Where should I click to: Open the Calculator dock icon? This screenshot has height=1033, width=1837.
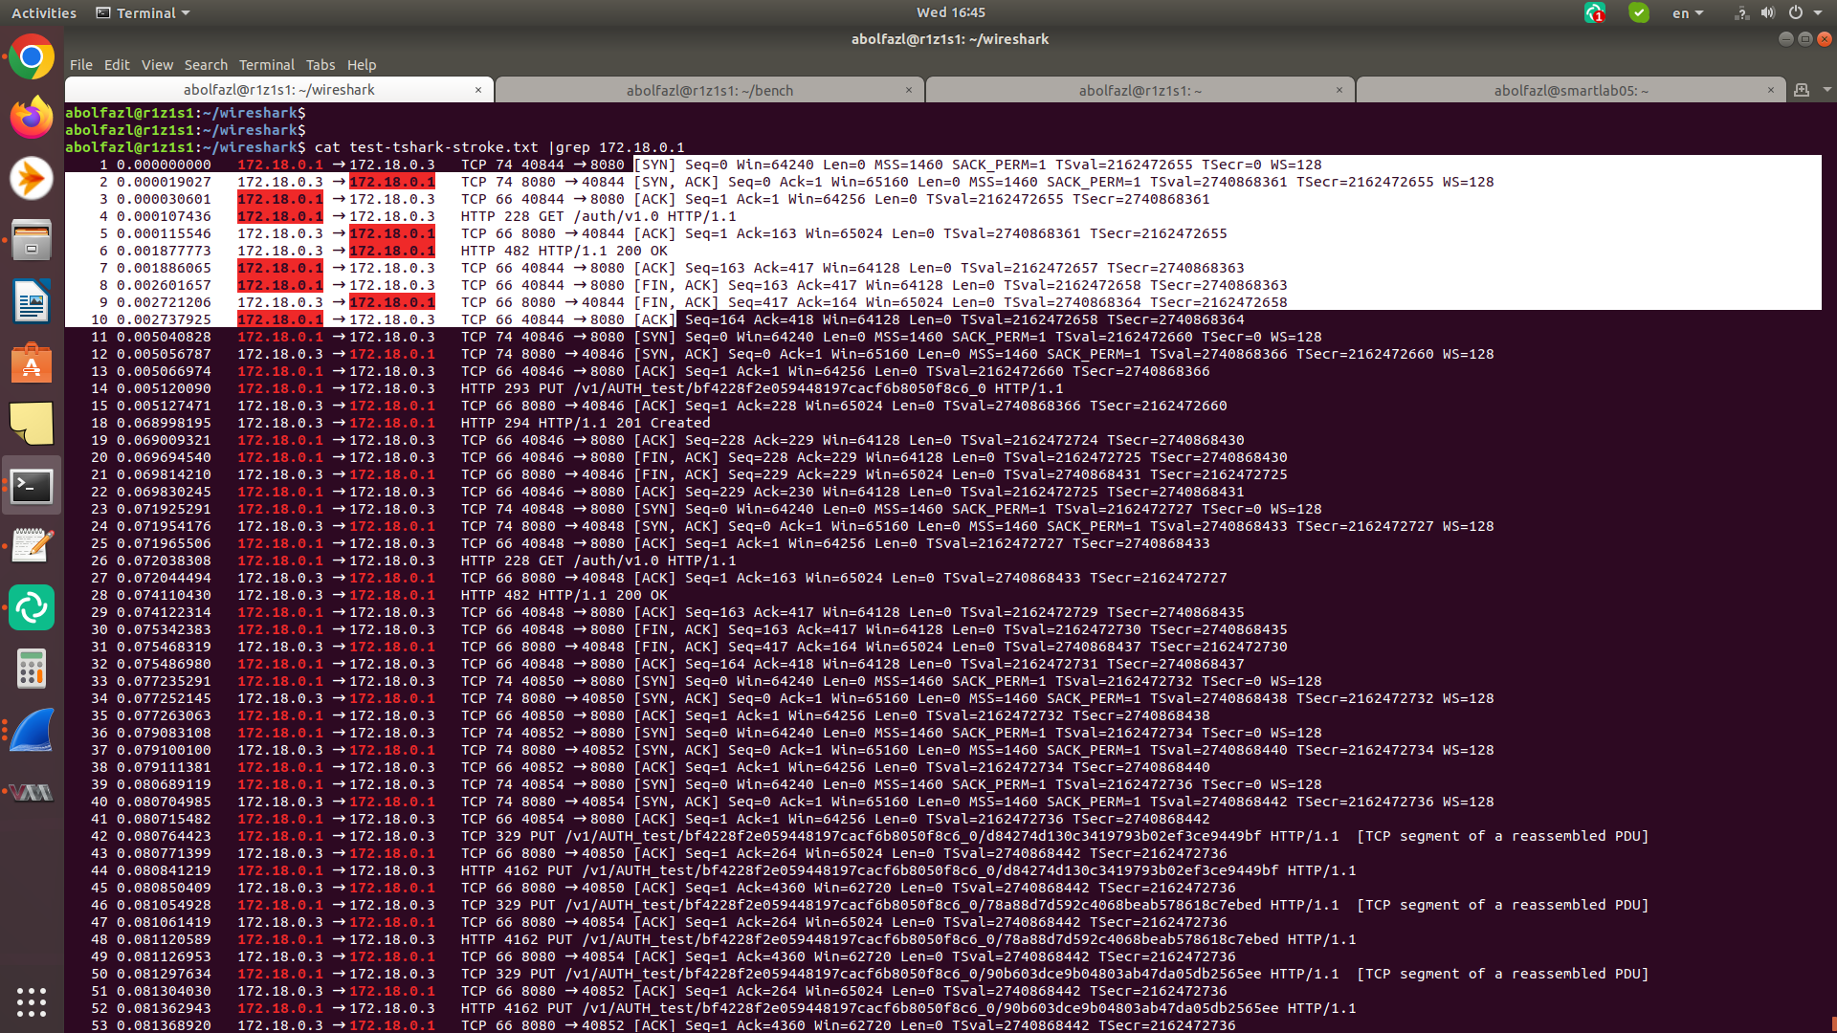(32, 669)
